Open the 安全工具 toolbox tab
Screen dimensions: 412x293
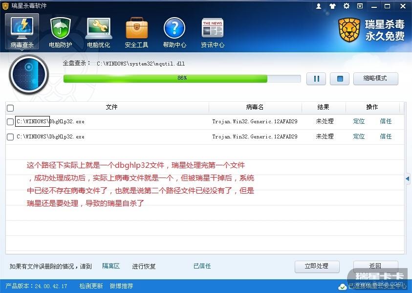(136, 32)
